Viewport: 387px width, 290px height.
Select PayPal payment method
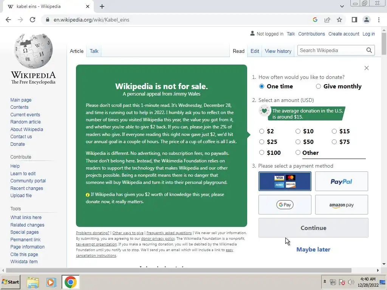[x=342, y=181]
